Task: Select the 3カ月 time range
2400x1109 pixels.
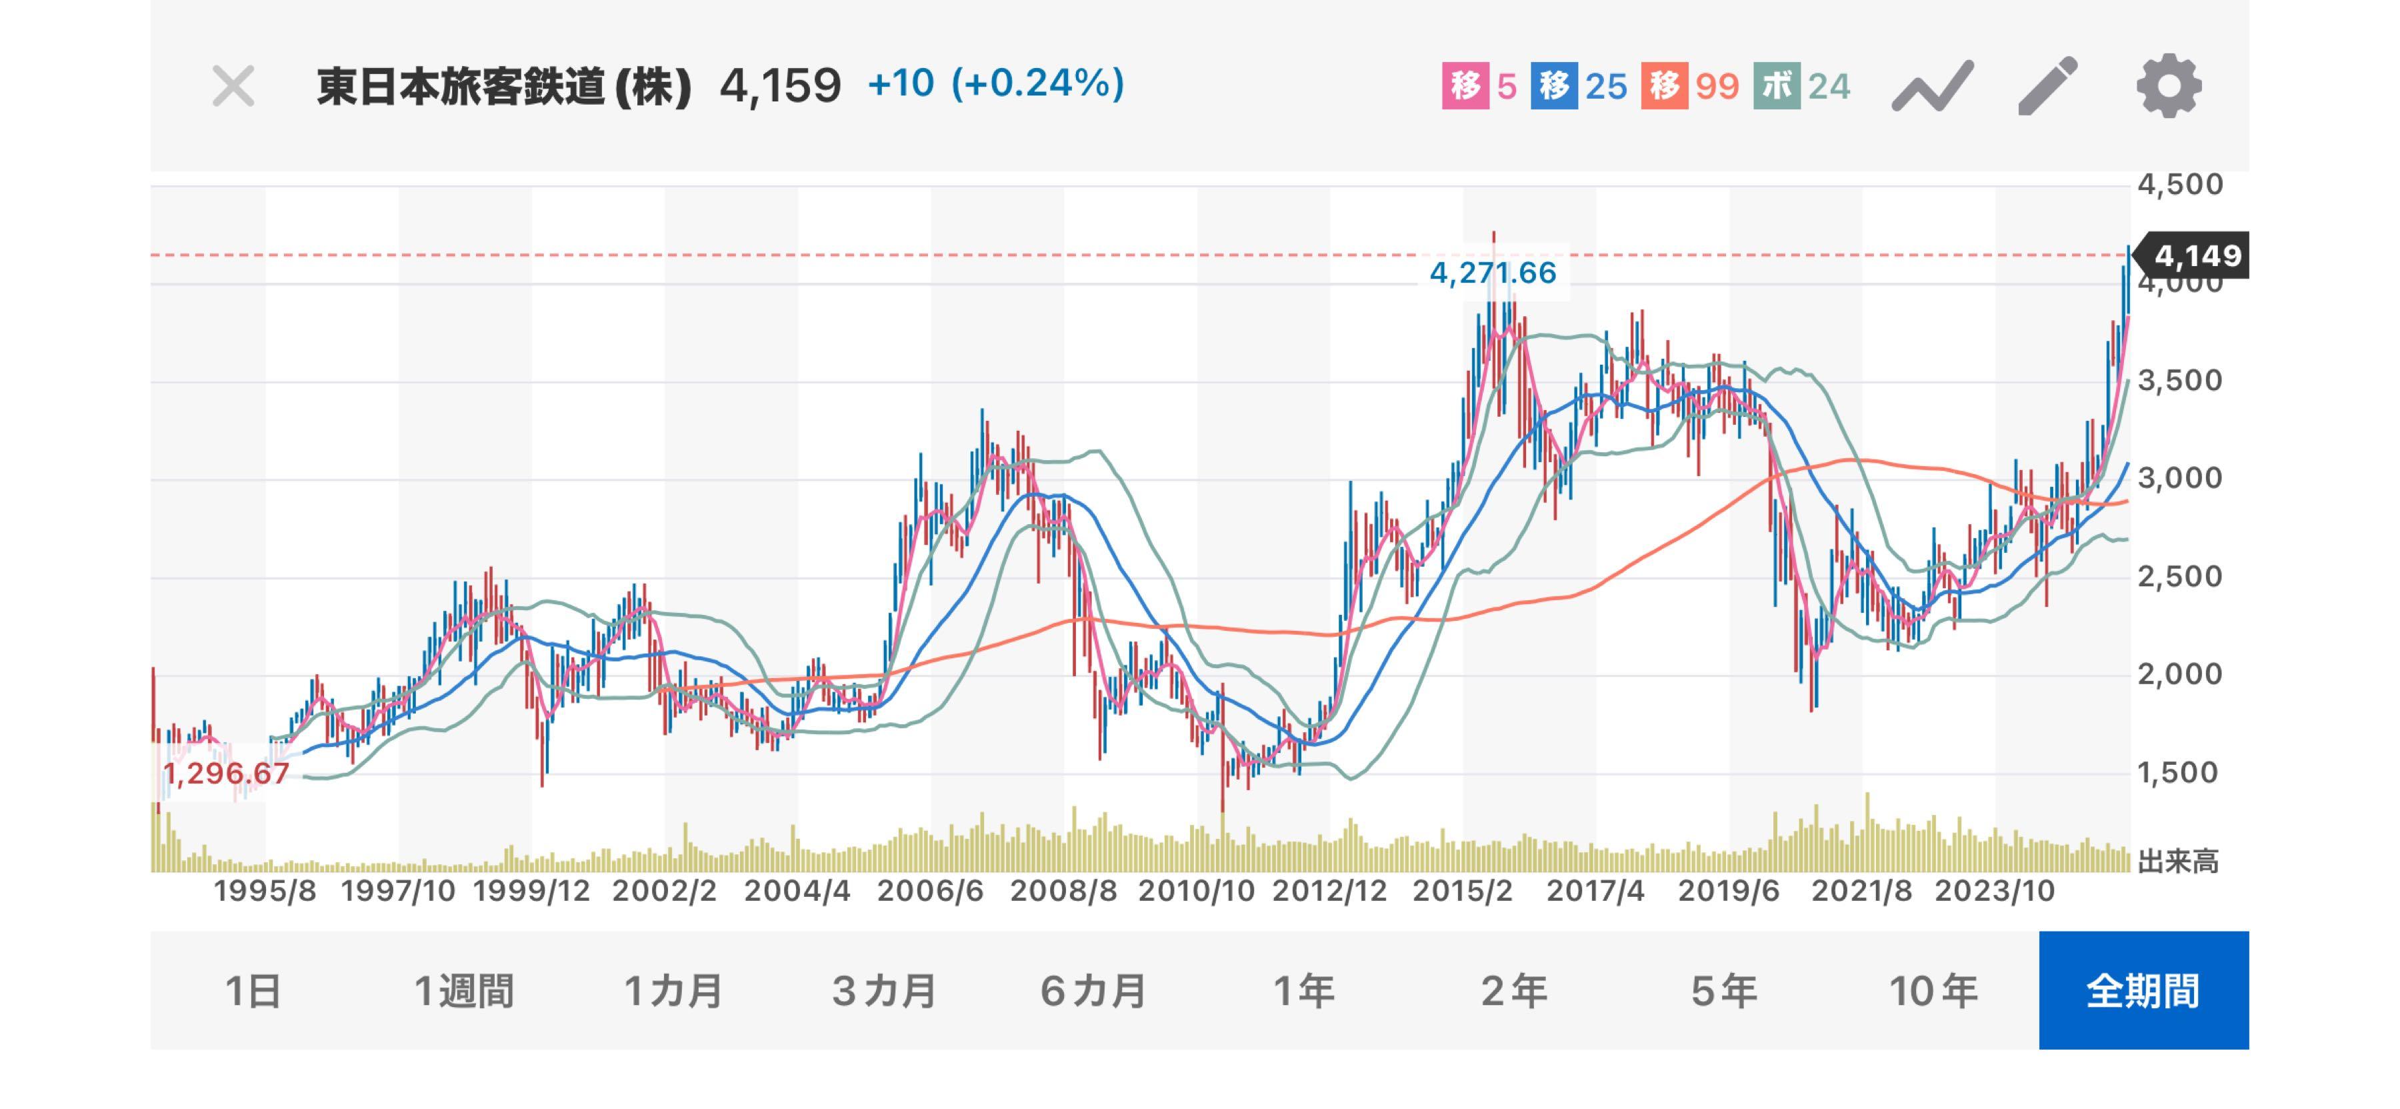Action: [884, 991]
